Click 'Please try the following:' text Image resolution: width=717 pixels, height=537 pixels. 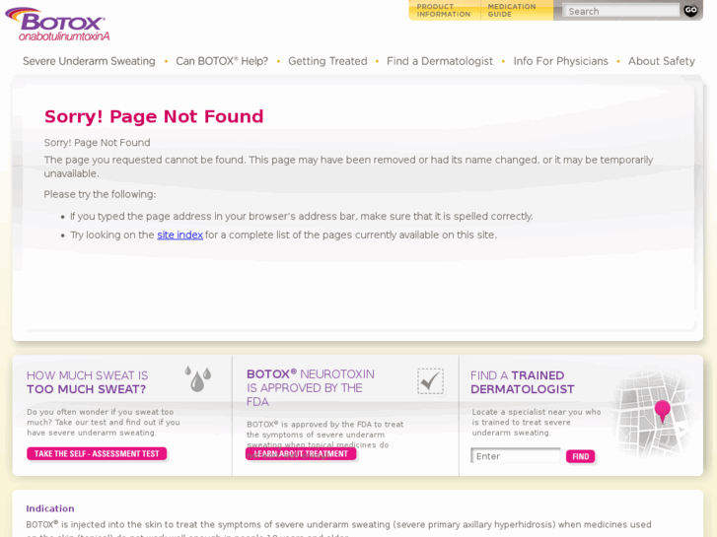[100, 194]
